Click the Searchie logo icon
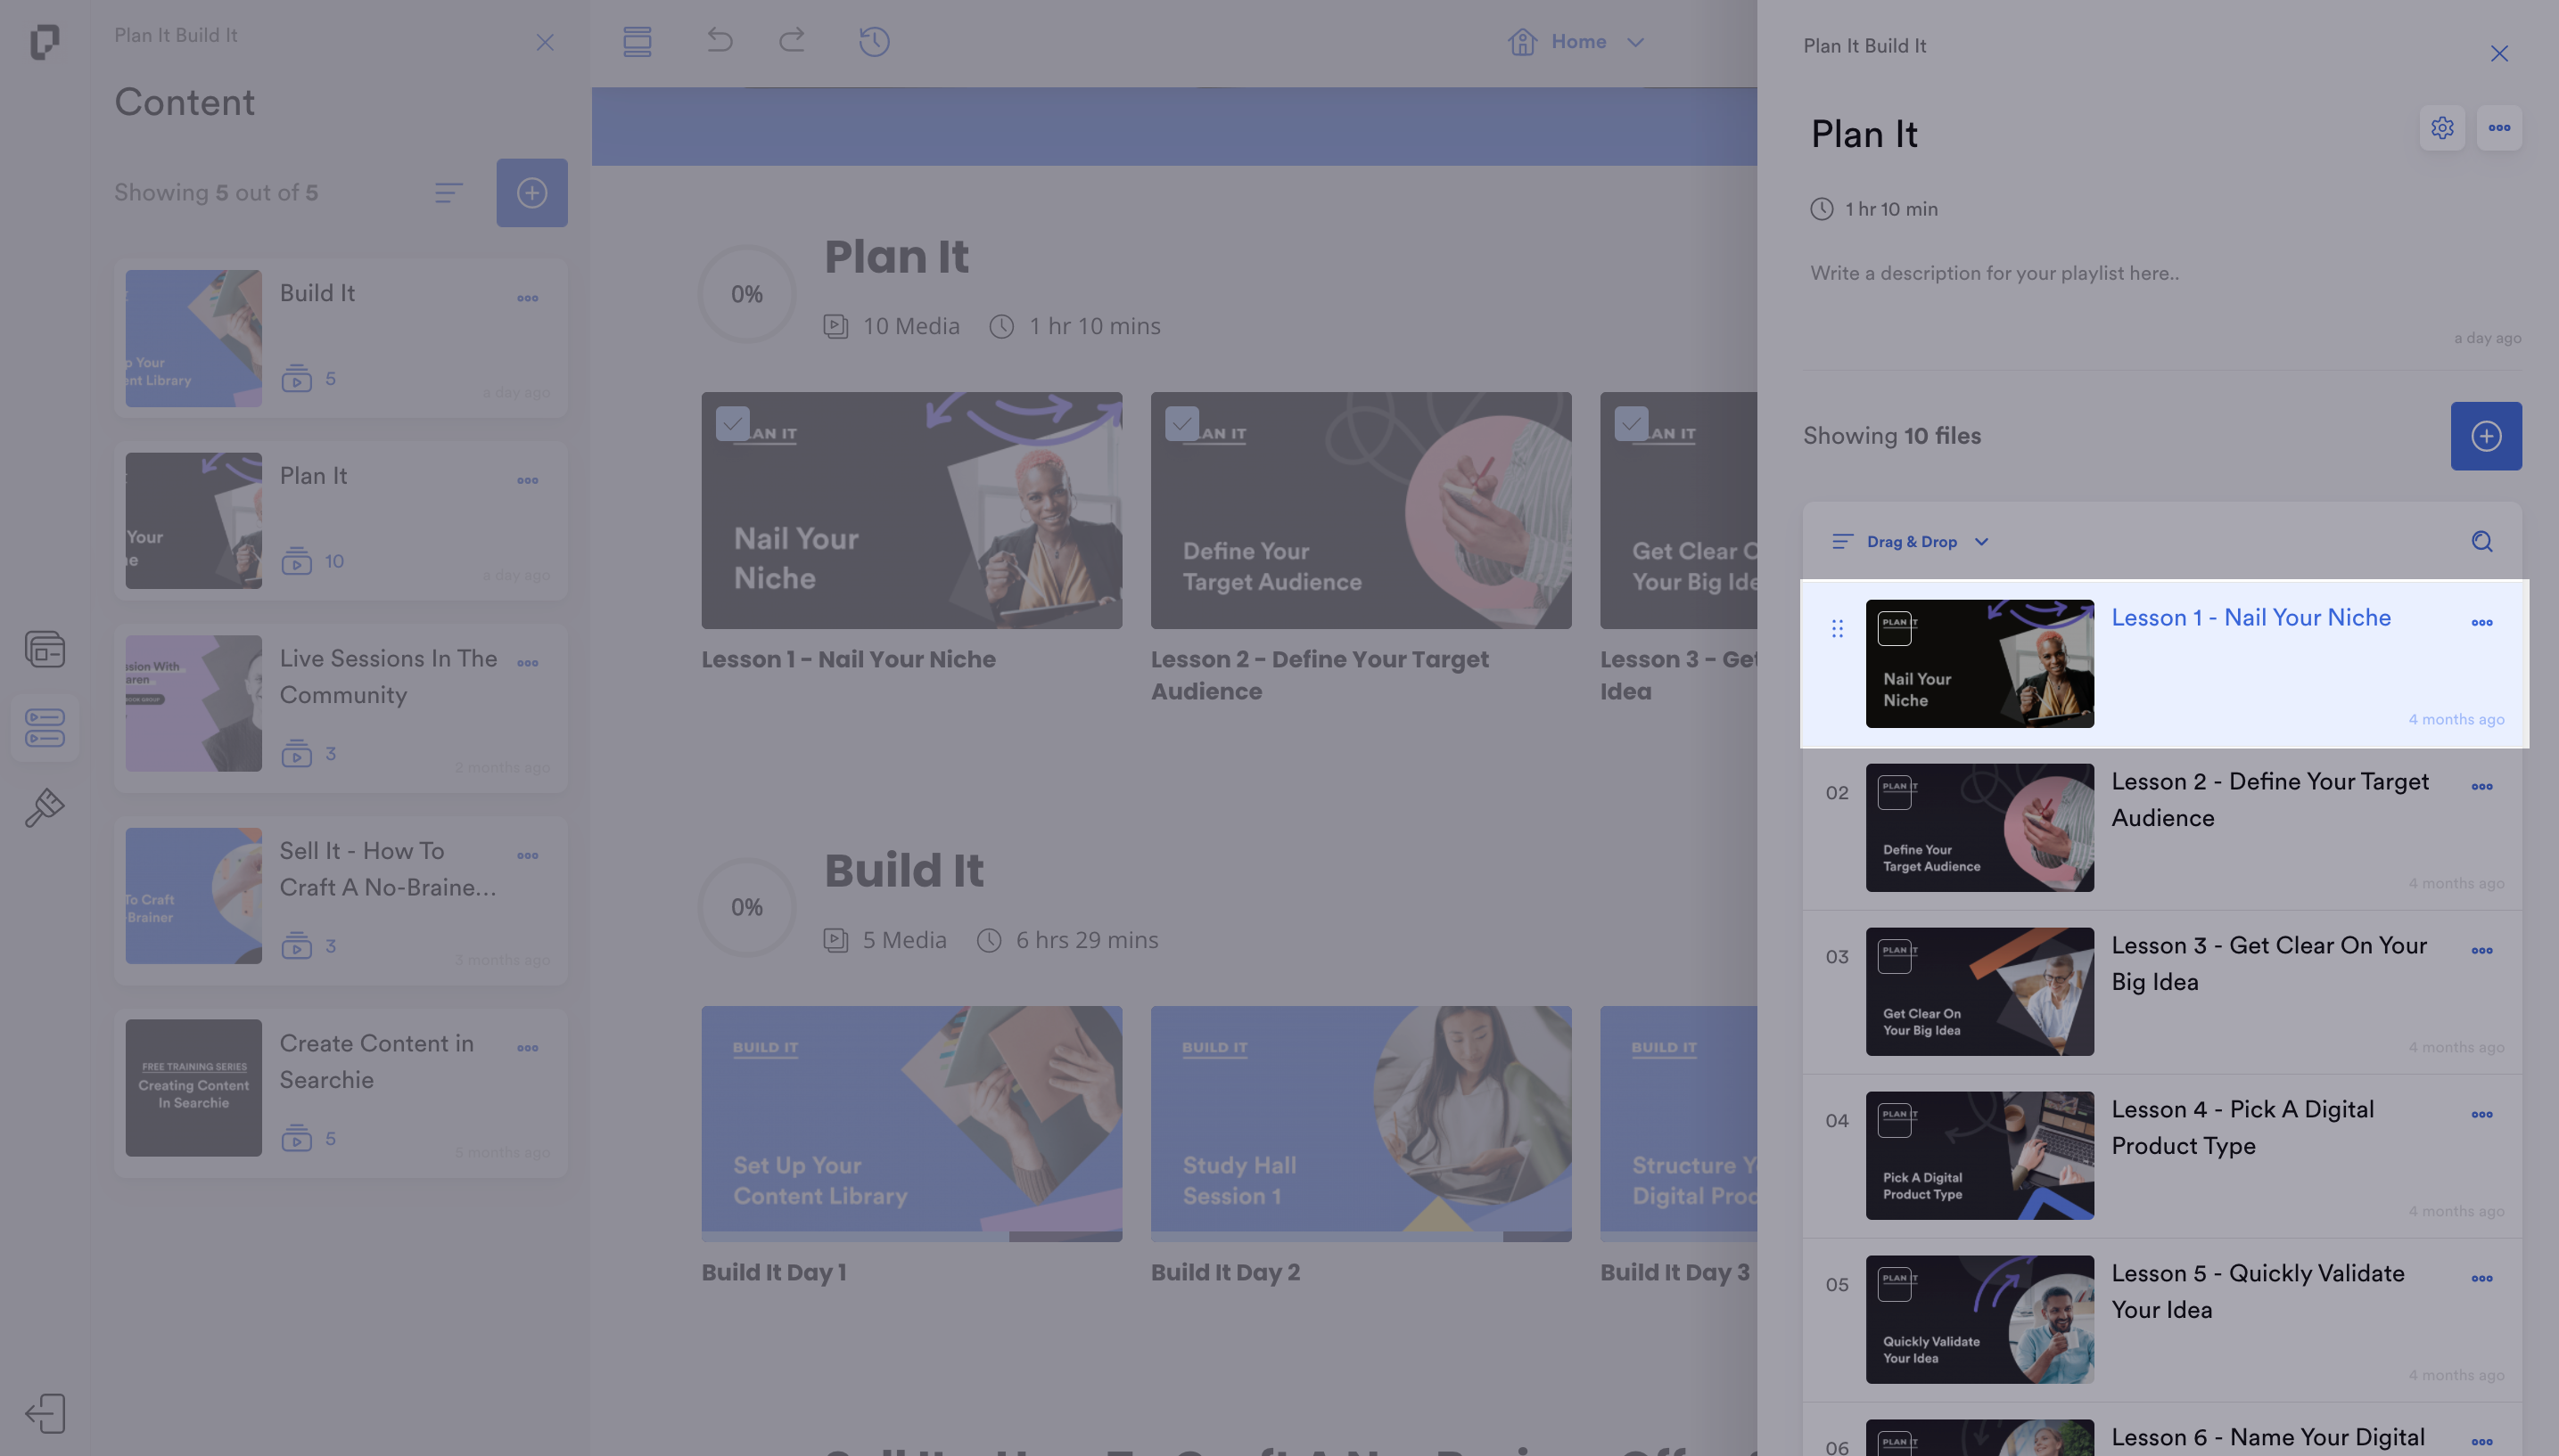 44,41
